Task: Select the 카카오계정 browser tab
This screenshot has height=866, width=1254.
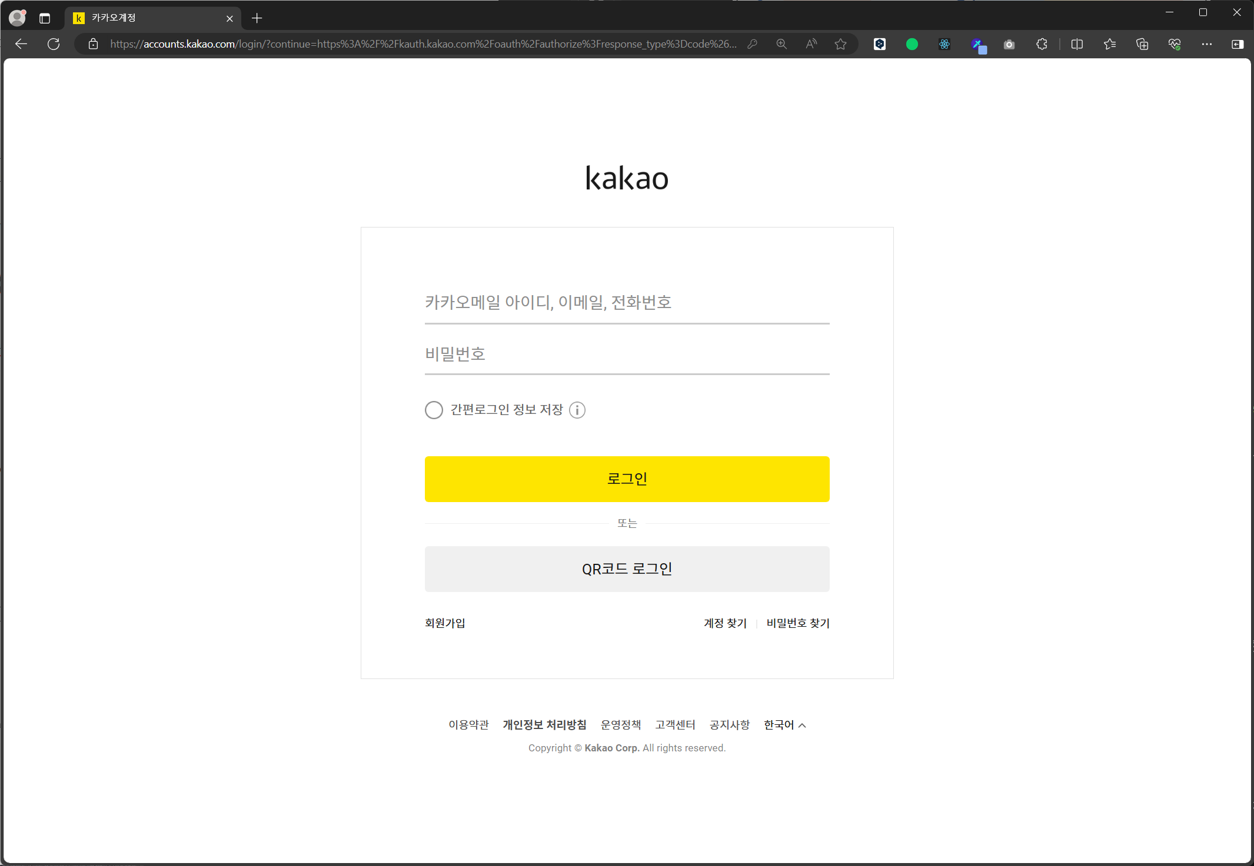Action: point(147,18)
